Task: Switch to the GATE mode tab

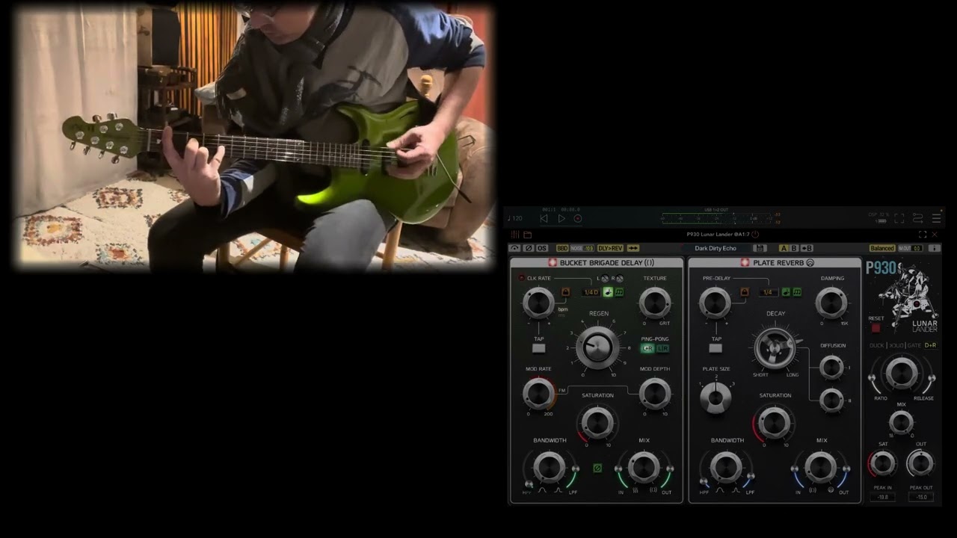Action: click(x=914, y=345)
